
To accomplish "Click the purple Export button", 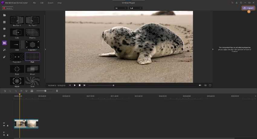I will click(x=248, y=8).
